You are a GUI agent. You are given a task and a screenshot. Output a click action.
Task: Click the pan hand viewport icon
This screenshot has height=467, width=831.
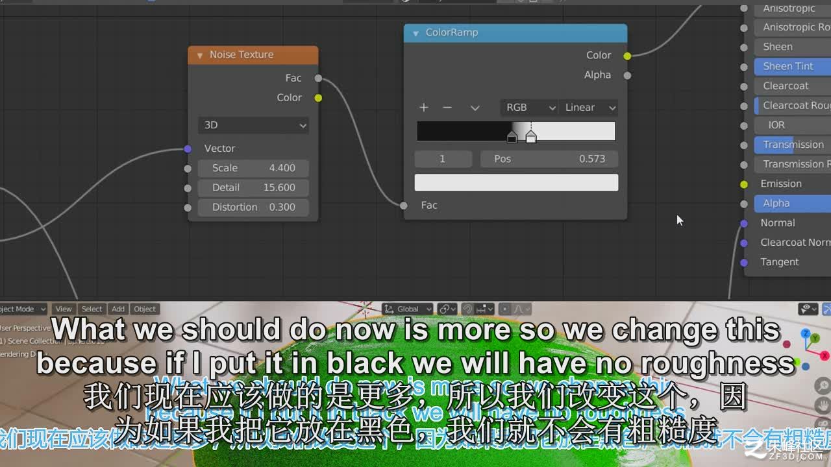click(x=823, y=405)
